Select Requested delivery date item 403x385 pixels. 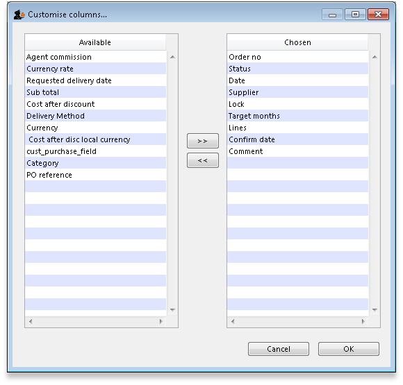[x=96, y=80]
